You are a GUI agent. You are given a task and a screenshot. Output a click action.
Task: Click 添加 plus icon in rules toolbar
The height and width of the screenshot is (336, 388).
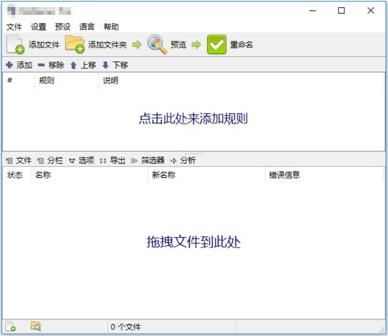coord(9,65)
